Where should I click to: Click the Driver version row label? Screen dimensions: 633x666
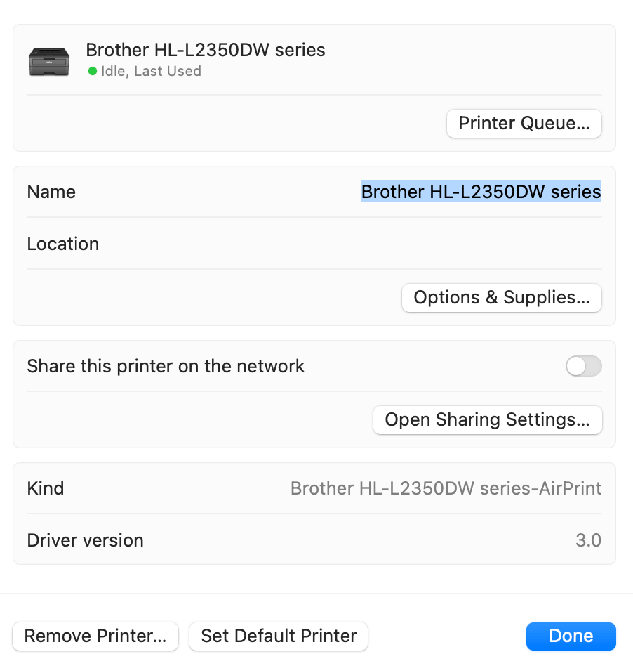(84, 540)
